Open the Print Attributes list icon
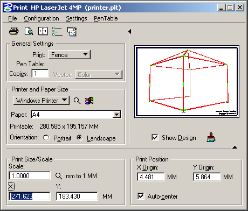 click(x=57, y=31)
